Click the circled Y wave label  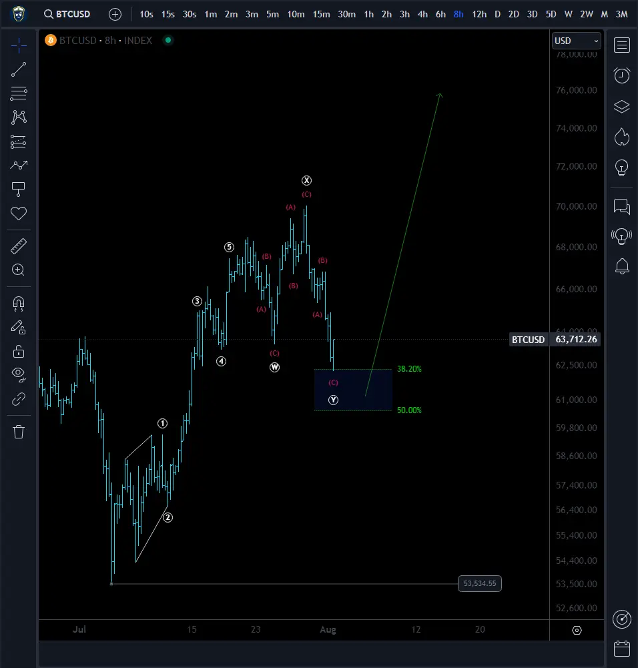coord(334,400)
